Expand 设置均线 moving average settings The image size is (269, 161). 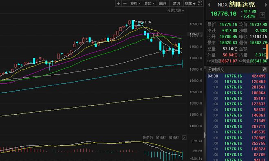pyautogui.click(x=175, y=11)
